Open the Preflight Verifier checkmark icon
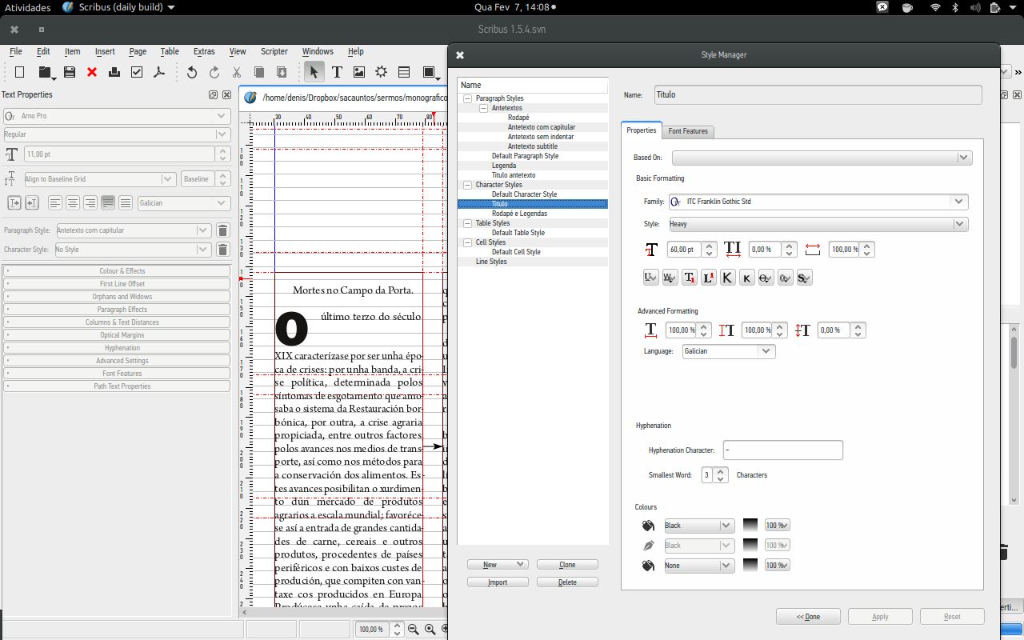1024x640 pixels. [x=137, y=72]
